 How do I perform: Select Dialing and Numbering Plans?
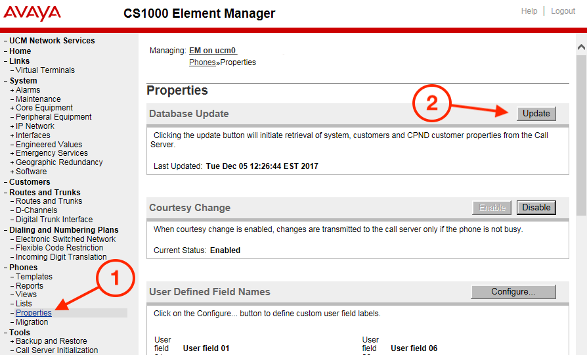coord(64,230)
